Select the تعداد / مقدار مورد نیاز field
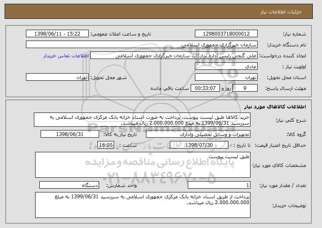Image resolution: width=322 pixels, height=228 pixels. pos(219,185)
